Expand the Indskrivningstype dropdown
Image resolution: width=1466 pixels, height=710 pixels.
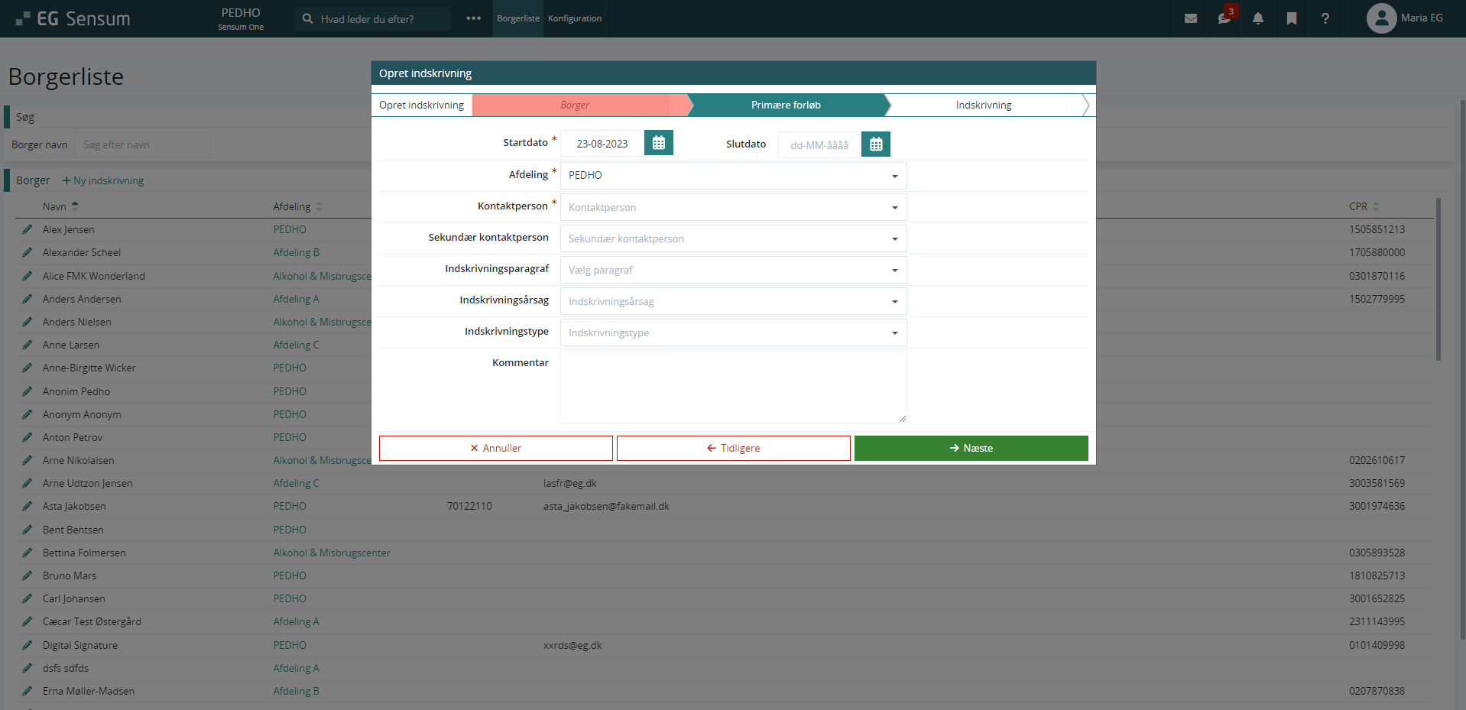point(733,332)
